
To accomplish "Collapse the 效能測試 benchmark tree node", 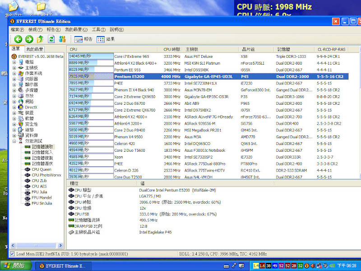I will pyautogui.click(x=14, y=141).
